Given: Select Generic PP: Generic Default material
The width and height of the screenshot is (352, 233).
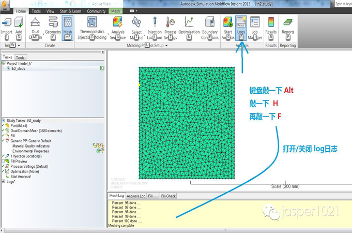Looking at the screenshot, I should point(31,141).
